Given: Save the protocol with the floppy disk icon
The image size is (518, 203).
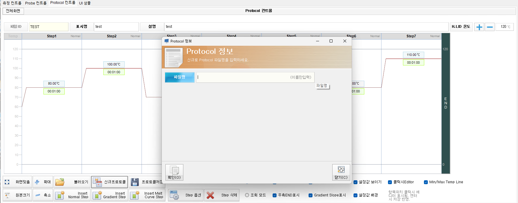Looking at the screenshot, I should pyautogui.click(x=146, y=182).
